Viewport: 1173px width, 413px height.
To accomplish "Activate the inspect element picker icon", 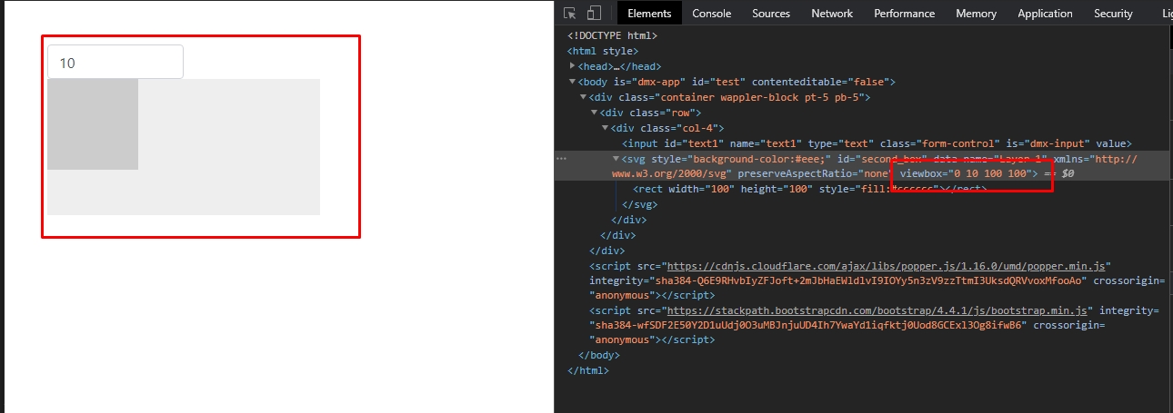I will click(570, 13).
